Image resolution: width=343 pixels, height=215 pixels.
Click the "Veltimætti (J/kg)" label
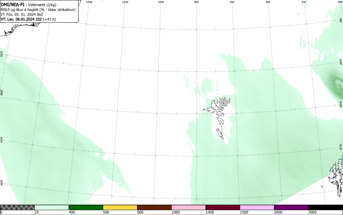42,5
